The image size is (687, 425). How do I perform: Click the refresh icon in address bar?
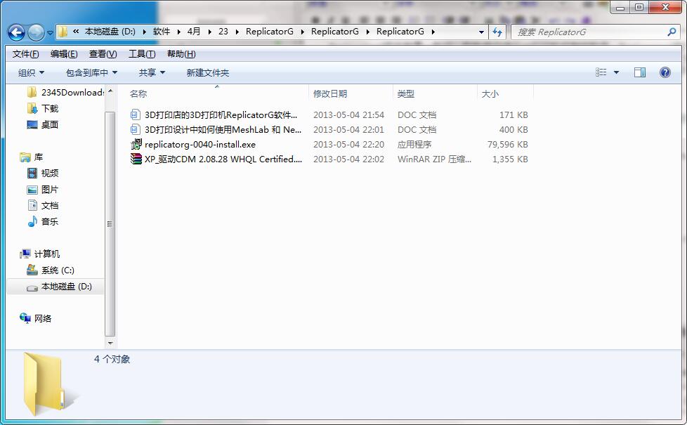coord(497,32)
